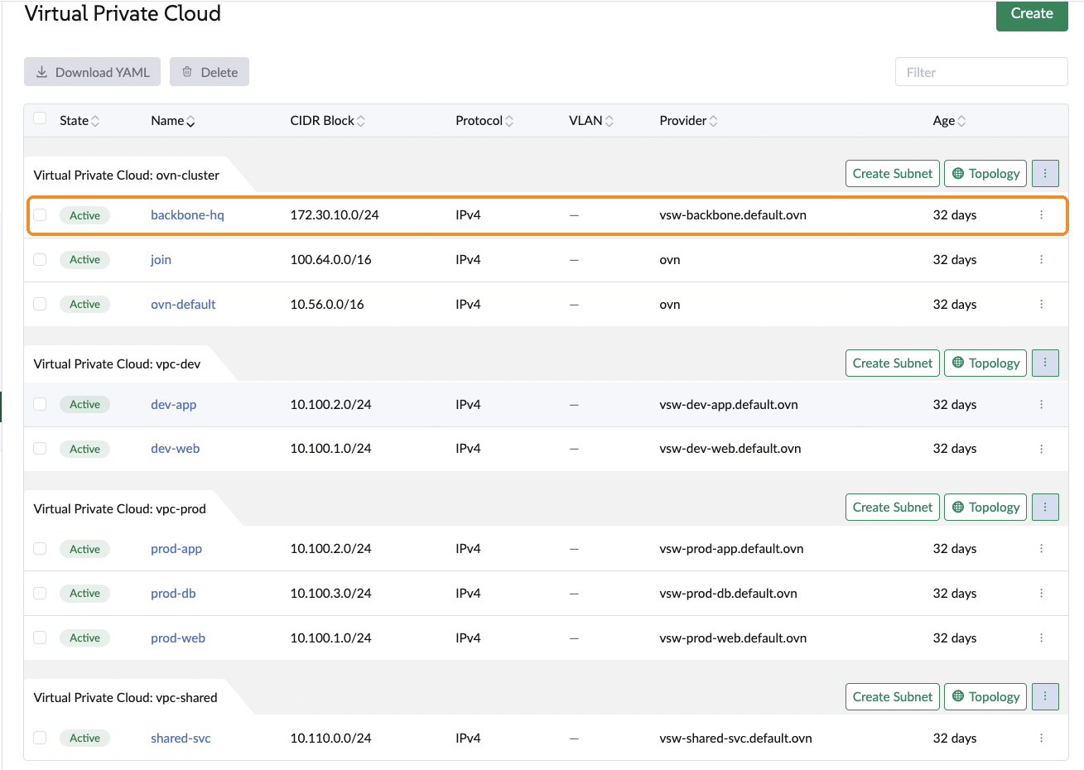Open the dev-web subnet link
Viewport: 1084px width, 770px height.
pos(175,449)
